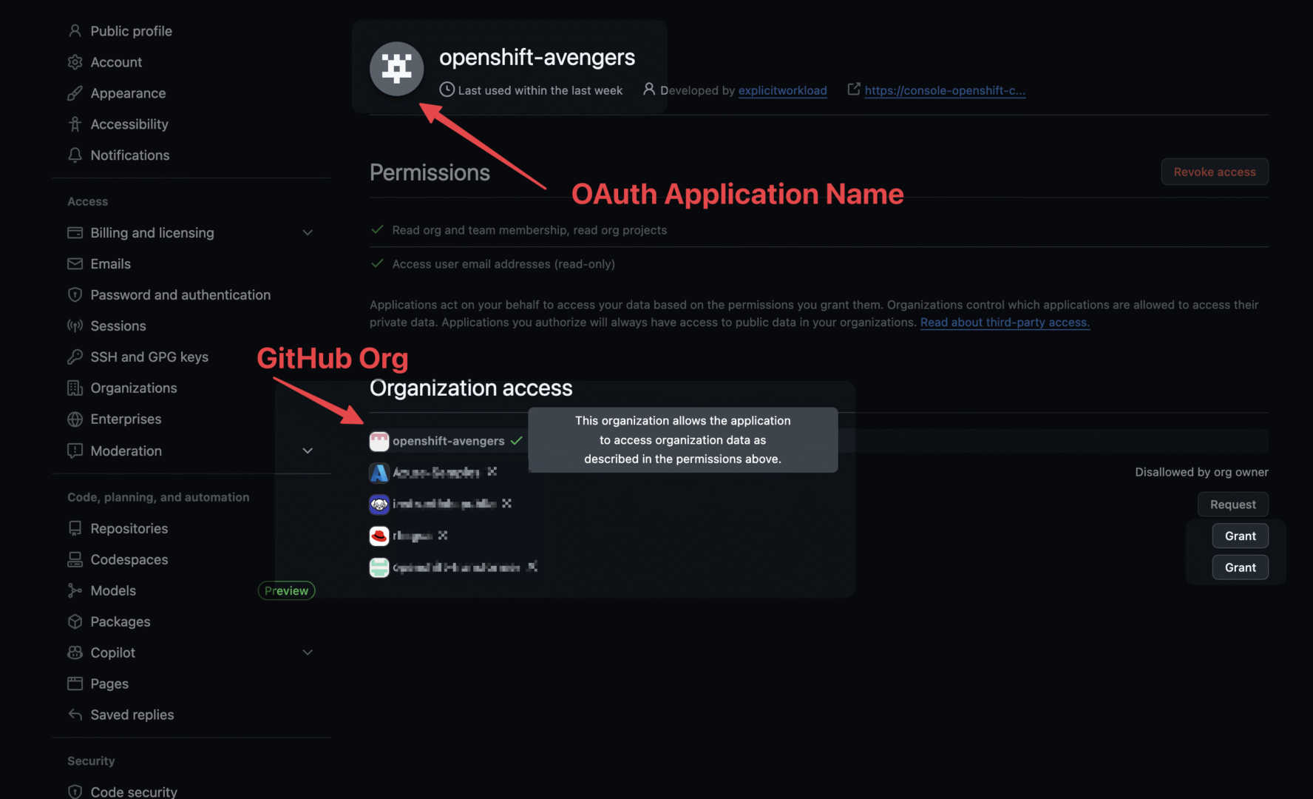
Task: Open Read about third-party access link
Action: tap(1005, 323)
